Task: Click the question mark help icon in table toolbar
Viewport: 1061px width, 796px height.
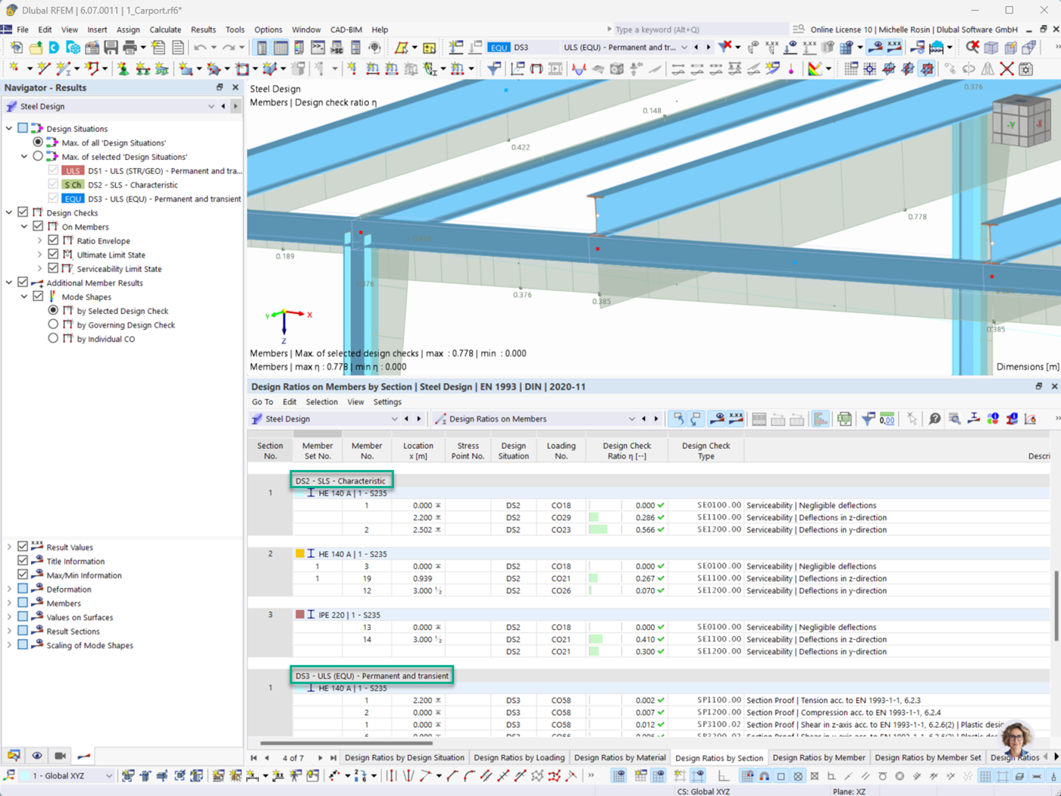Action: point(934,418)
